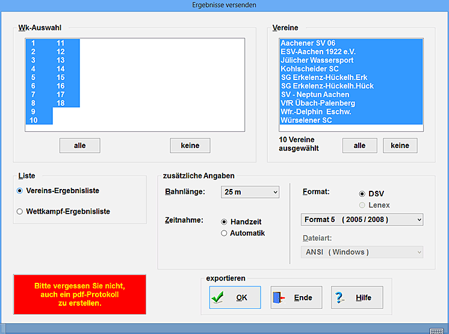Image resolution: width=449 pixels, height=334 pixels.
Task: Open the on-screen keyboard icon
Action: (x=436, y=330)
